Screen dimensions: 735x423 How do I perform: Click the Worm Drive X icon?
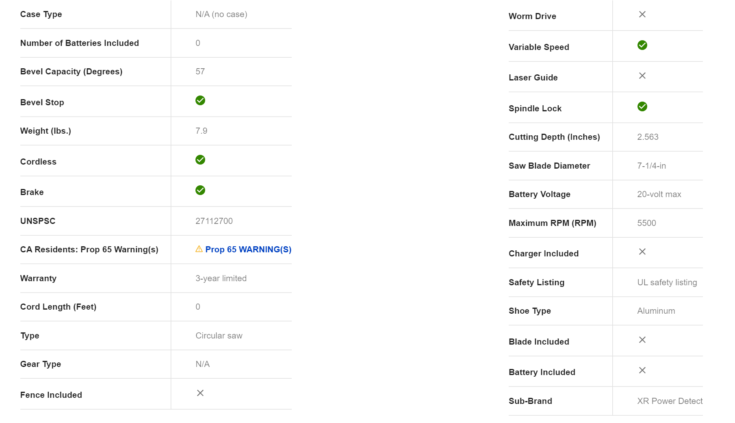(642, 14)
